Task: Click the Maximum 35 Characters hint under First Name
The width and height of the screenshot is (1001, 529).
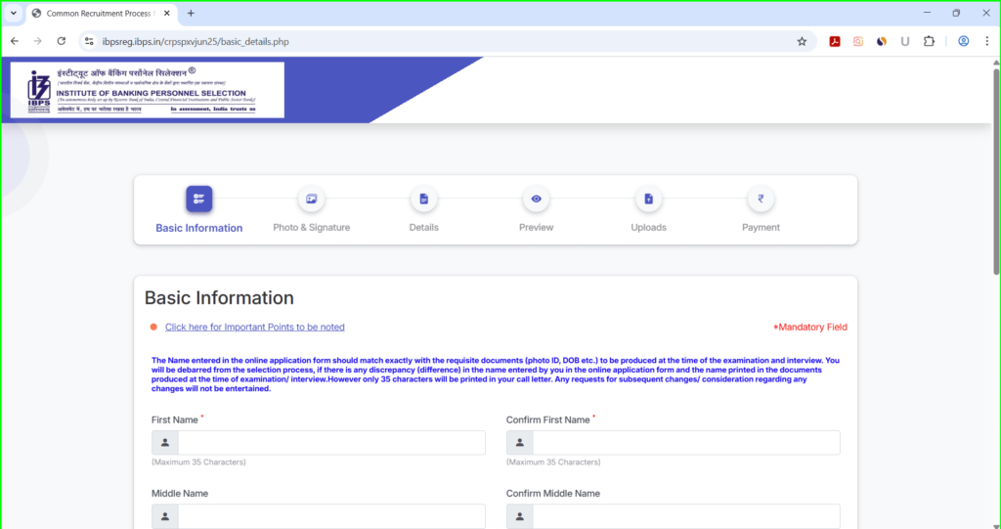Action: 198,462
